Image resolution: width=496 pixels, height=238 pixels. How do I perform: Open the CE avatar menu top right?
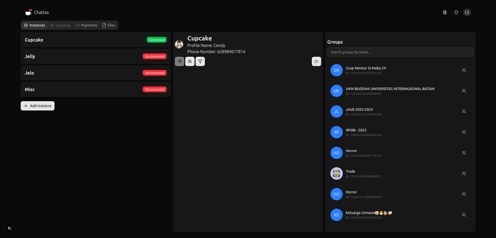pyautogui.click(x=467, y=12)
